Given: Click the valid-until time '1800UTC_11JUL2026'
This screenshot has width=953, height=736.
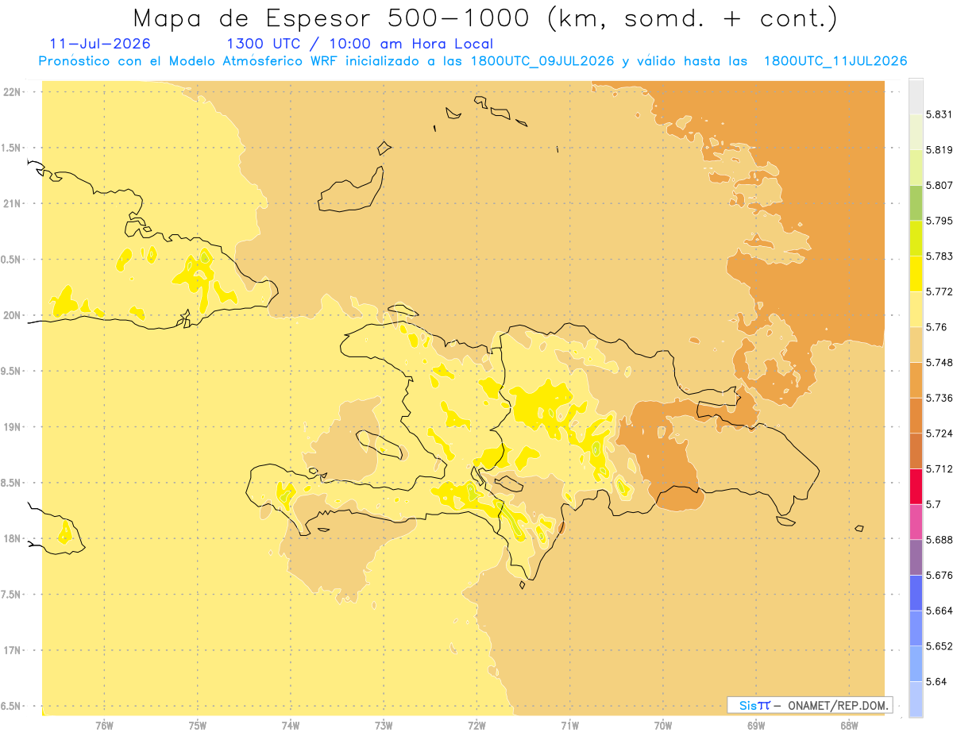Looking at the screenshot, I should coord(835,61).
